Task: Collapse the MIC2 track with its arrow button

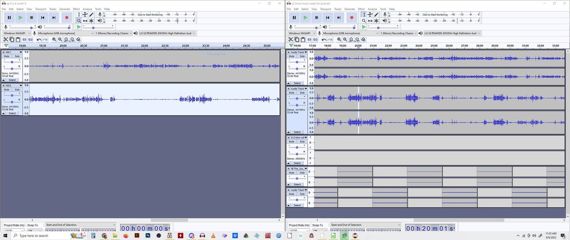Action: point(4,113)
